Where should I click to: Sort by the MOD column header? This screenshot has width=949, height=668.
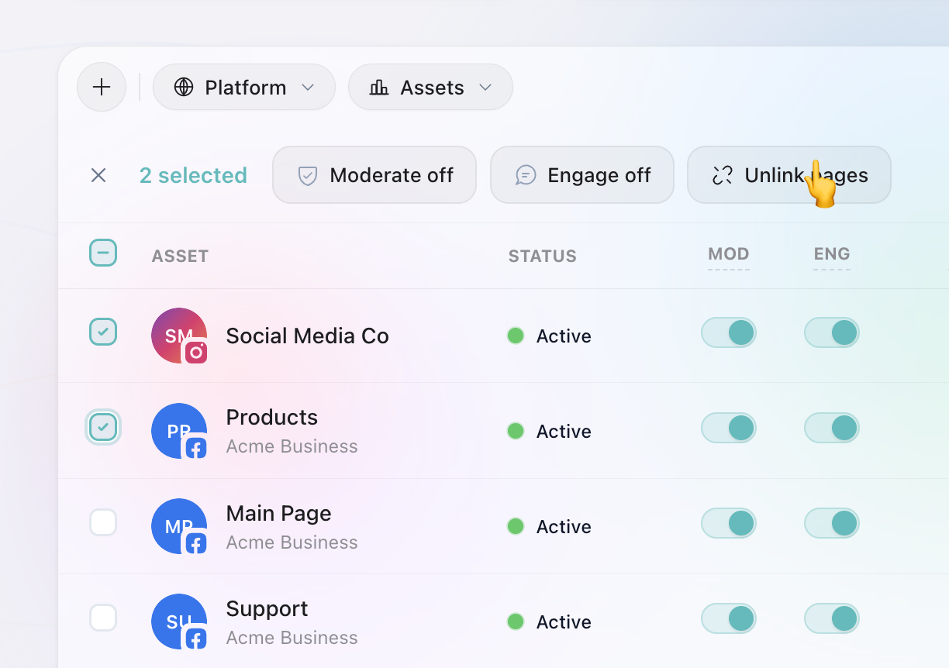pyautogui.click(x=728, y=254)
